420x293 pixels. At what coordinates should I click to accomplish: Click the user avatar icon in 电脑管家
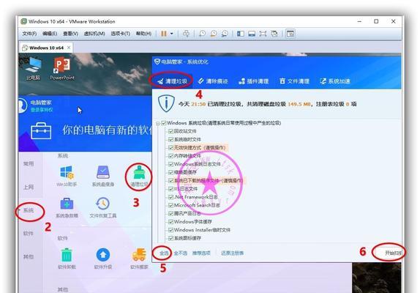point(22,105)
